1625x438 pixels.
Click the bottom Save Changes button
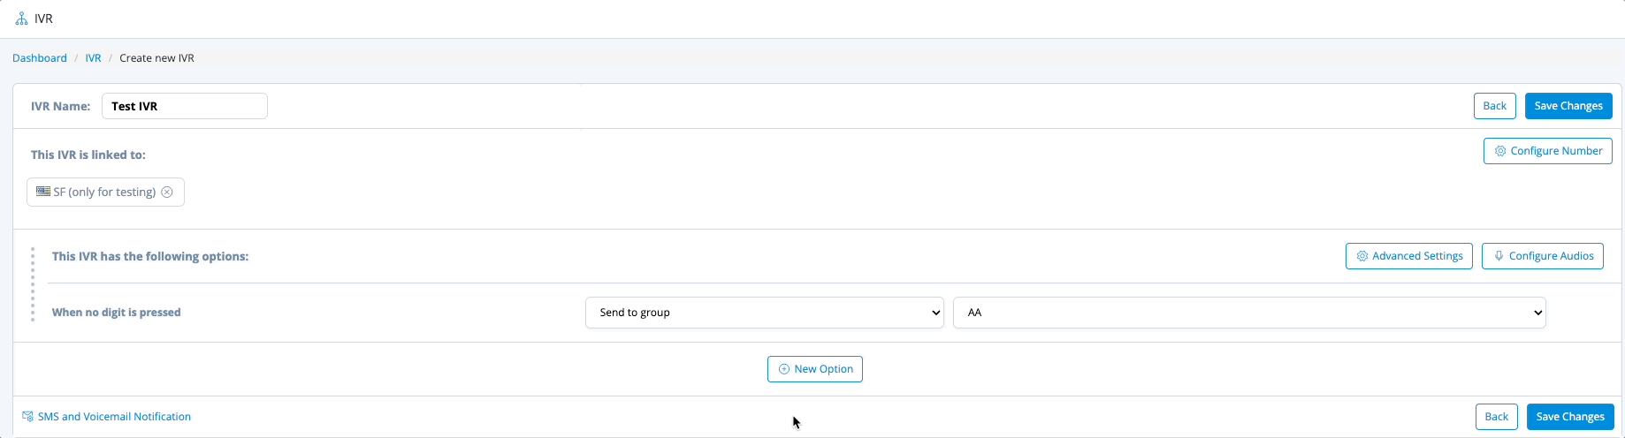coord(1569,417)
